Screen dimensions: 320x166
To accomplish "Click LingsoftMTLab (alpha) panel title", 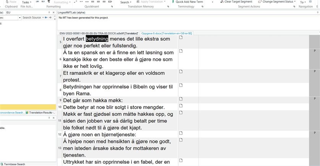I will pyautogui.click(x=71, y=13).
